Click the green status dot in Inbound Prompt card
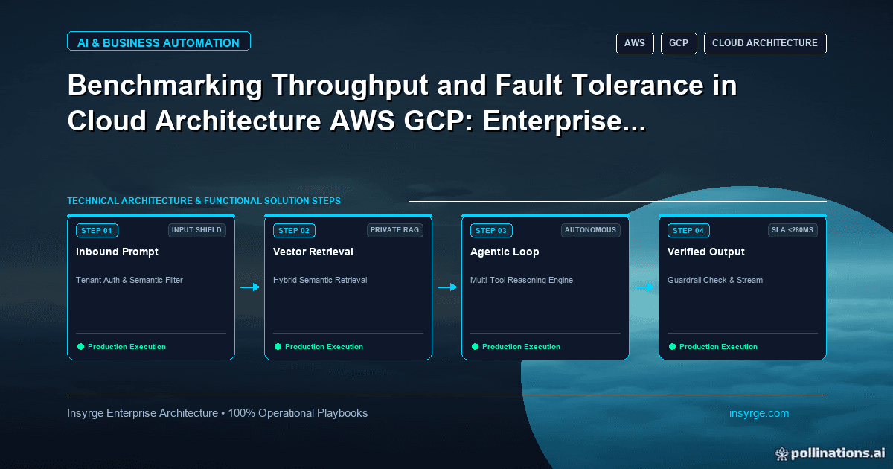This screenshot has height=469, width=893. 80,346
